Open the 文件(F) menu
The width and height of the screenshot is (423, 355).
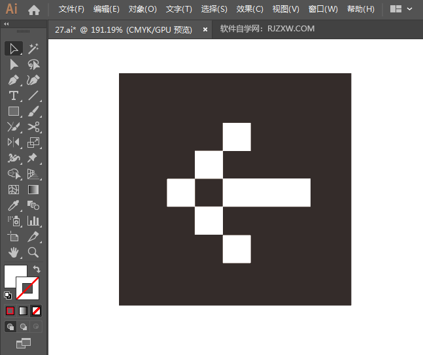[x=71, y=9]
